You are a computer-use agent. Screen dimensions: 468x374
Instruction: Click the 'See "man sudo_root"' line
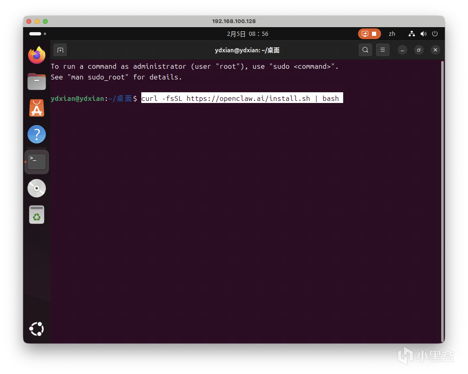tap(116, 77)
